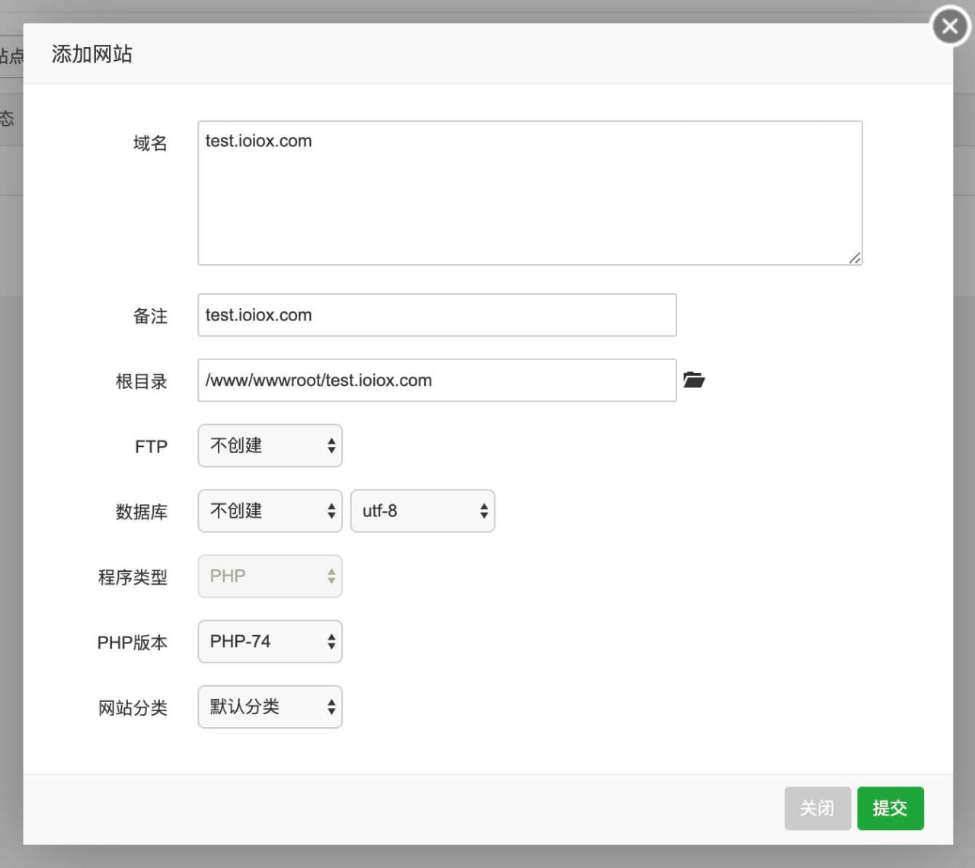
Task: Click the PHP版本 field label
Action: [x=132, y=643]
